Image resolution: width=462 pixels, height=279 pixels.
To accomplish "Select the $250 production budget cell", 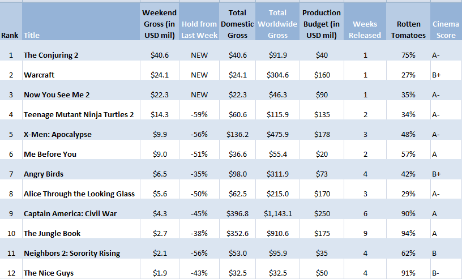I will pos(322,214).
